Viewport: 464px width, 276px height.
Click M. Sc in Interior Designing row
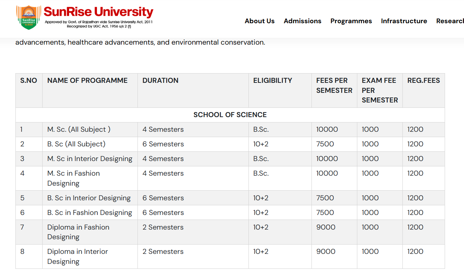pos(90,159)
